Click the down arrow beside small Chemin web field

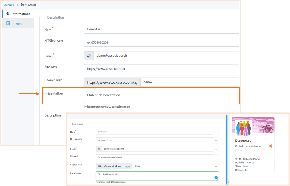coord(216,166)
